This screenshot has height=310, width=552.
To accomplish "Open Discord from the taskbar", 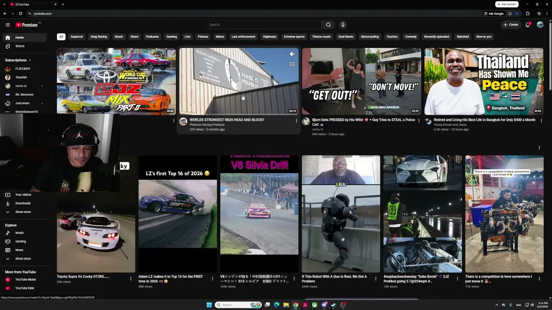I will click(x=324, y=305).
